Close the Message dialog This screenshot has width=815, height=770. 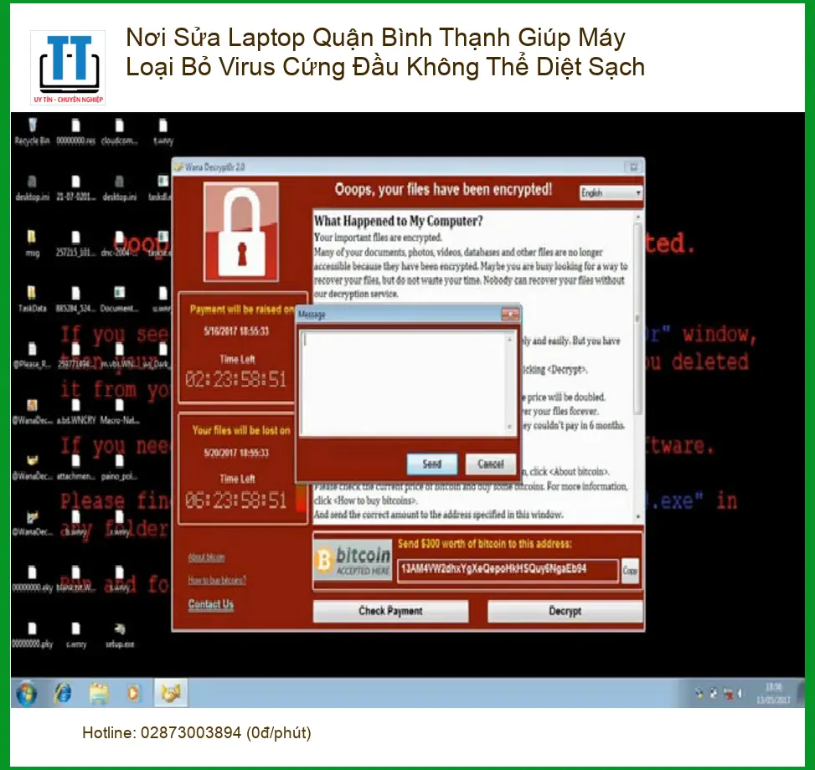tap(510, 314)
